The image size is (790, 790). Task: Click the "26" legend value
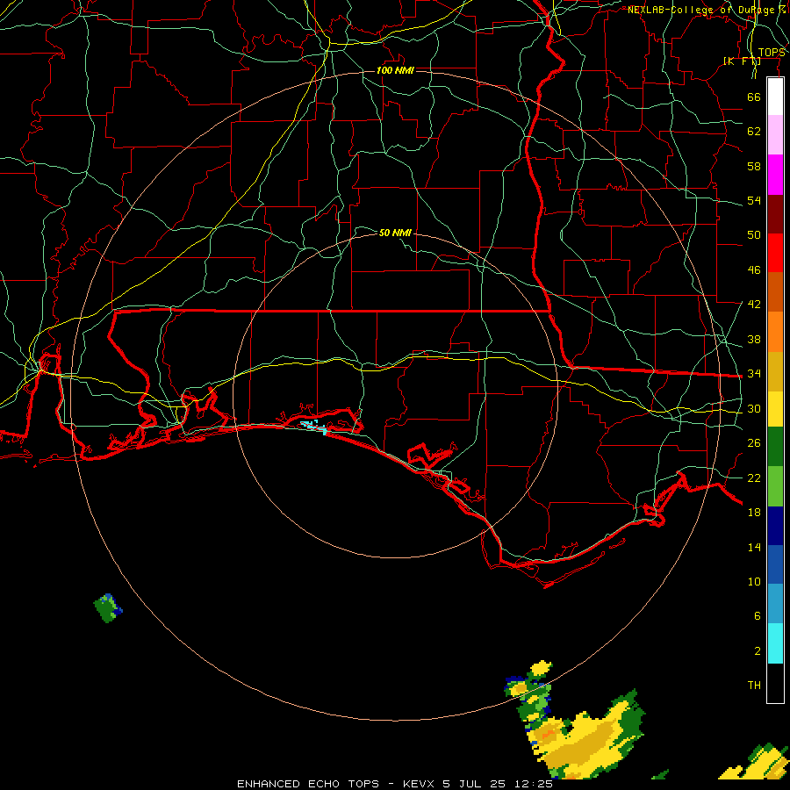pyautogui.click(x=754, y=443)
